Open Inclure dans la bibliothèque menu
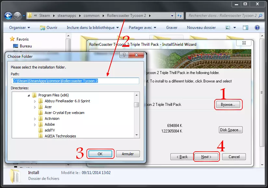 point(93,28)
